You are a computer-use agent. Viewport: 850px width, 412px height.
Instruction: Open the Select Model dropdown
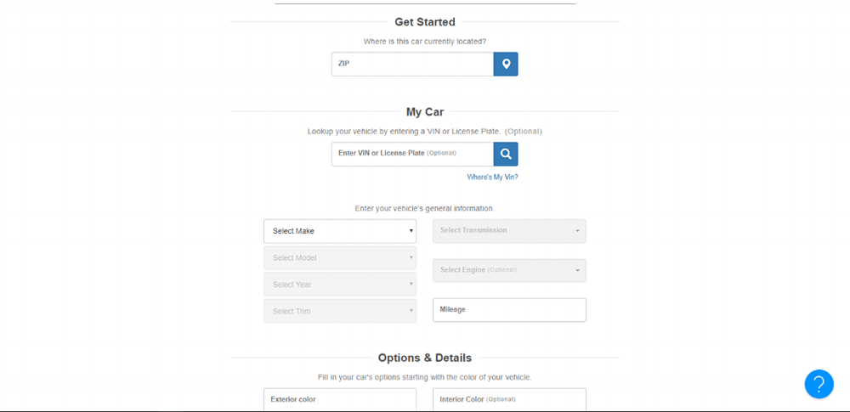[x=340, y=257]
